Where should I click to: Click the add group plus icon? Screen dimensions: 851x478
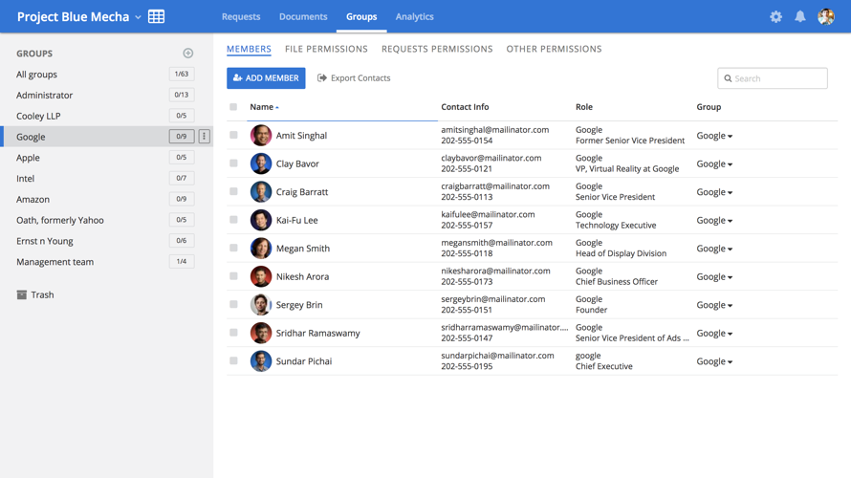187,54
